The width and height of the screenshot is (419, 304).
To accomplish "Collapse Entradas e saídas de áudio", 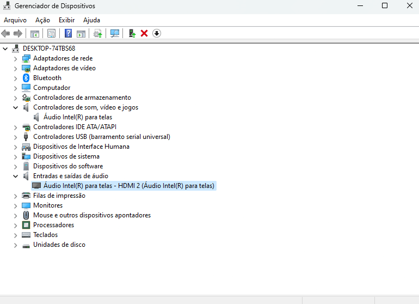I will [15, 176].
